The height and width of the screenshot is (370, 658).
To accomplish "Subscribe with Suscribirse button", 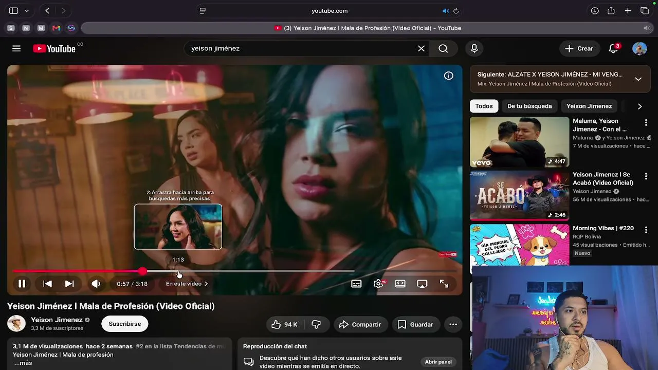I will [x=125, y=324].
